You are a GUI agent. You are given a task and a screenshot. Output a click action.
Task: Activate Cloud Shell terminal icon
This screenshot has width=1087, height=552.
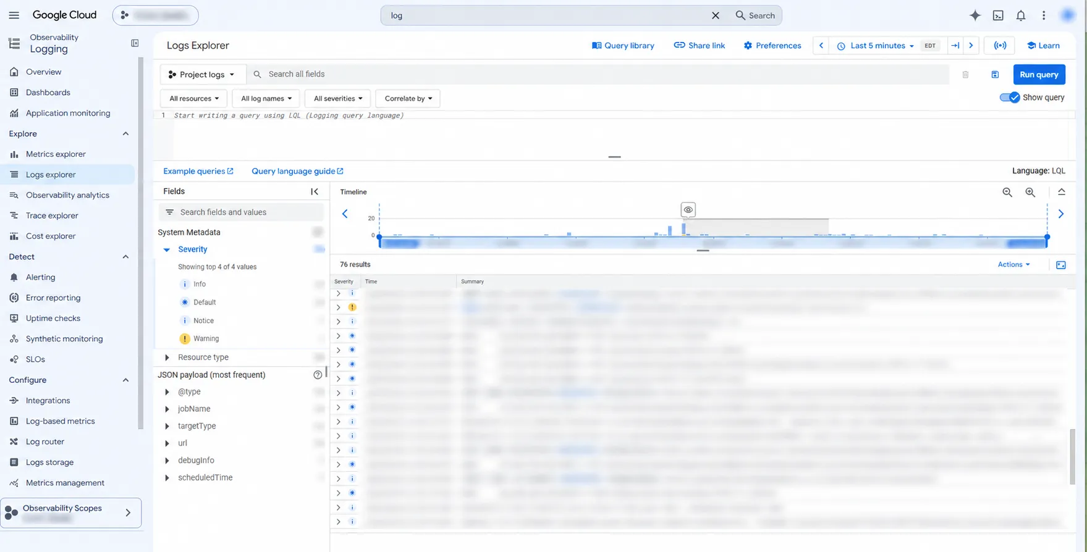pyautogui.click(x=998, y=15)
